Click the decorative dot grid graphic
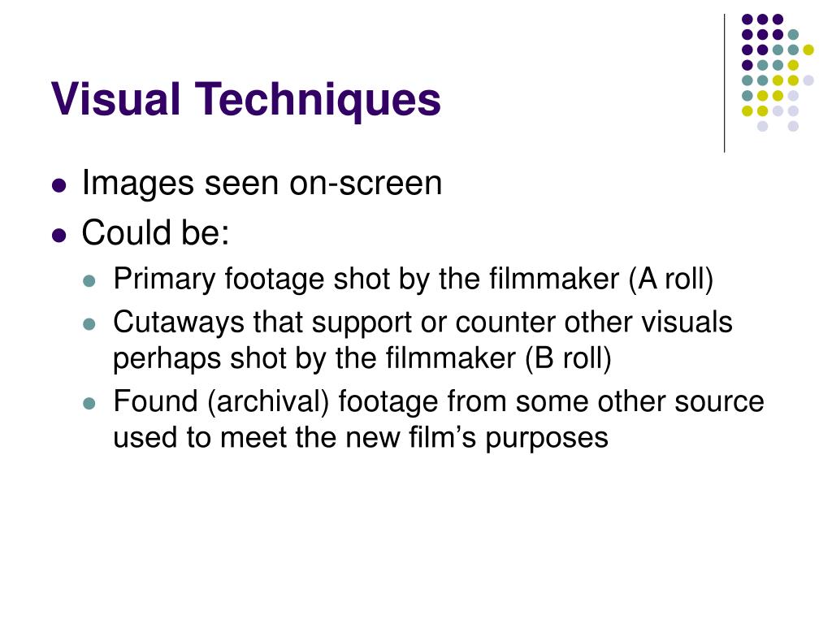 pyautogui.click(x=778, y=72)
